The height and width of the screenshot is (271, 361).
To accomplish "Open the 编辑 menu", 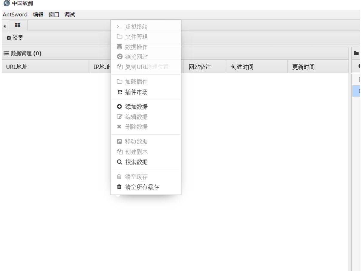I will [x=38, y=14].
